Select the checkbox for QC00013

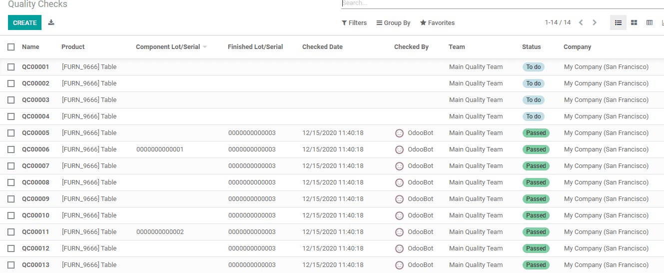11,265
